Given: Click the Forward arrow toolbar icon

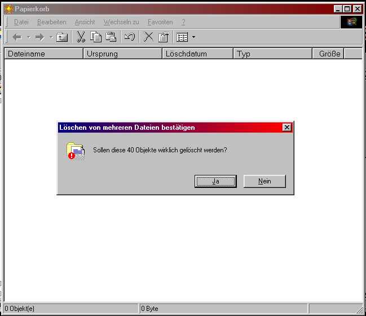Looking at the screenshot, I should 39,37.
